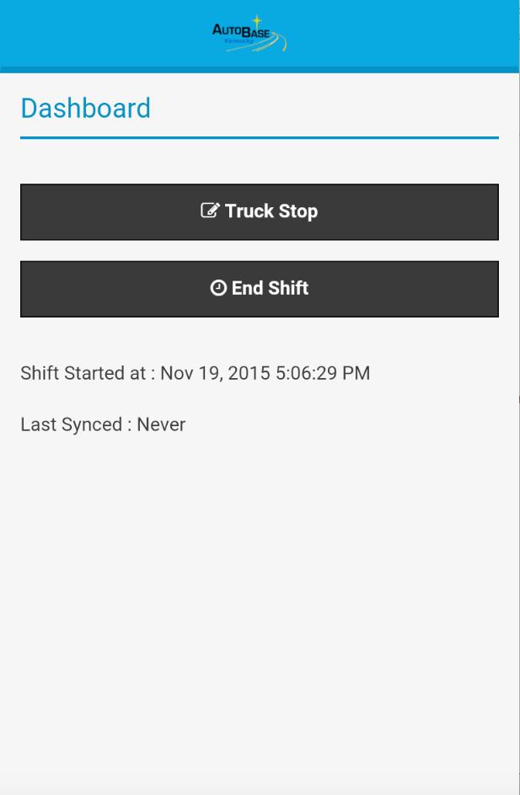Click the End Shift label text
The height and width of the screenshot is (795, 520).
pyautogui.click(x=270, y=288)
